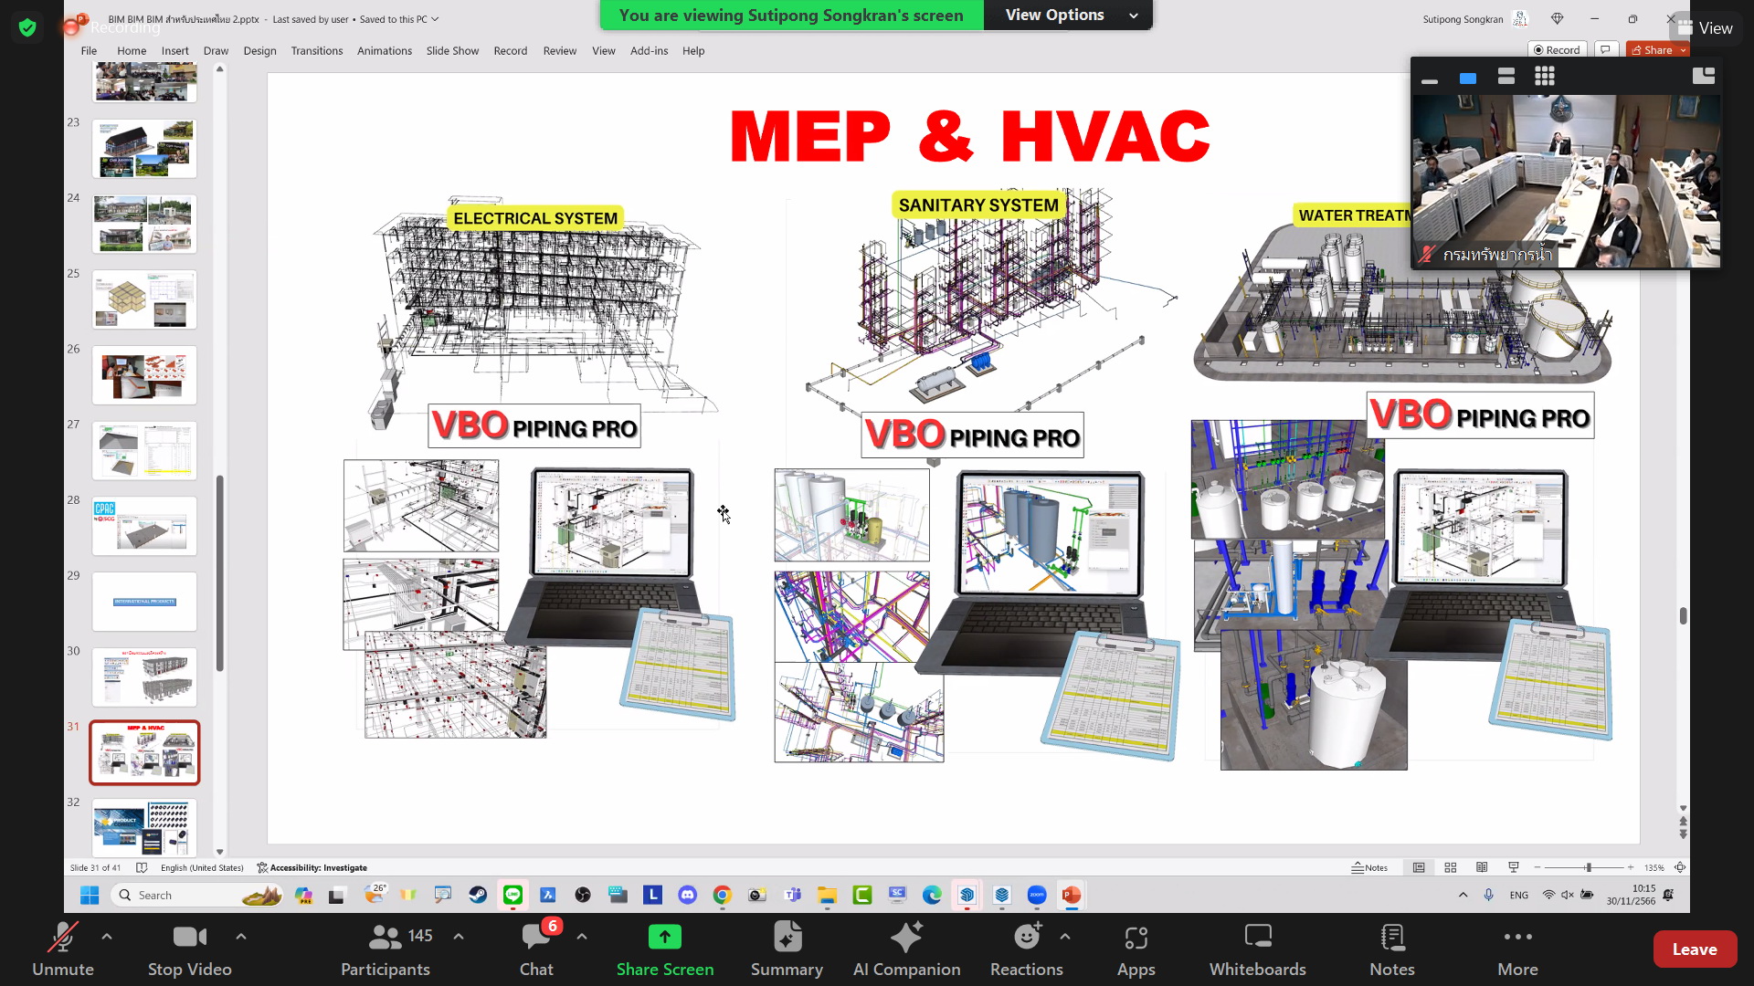Open file name dropdown in title bar
The height and width of the screenshot is (986, 1754).
[435, 19]
